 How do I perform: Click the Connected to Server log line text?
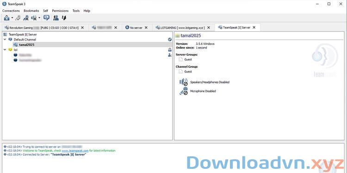point(54,155)
